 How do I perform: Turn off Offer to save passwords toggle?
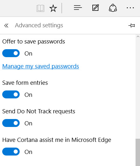click(11, 53)
